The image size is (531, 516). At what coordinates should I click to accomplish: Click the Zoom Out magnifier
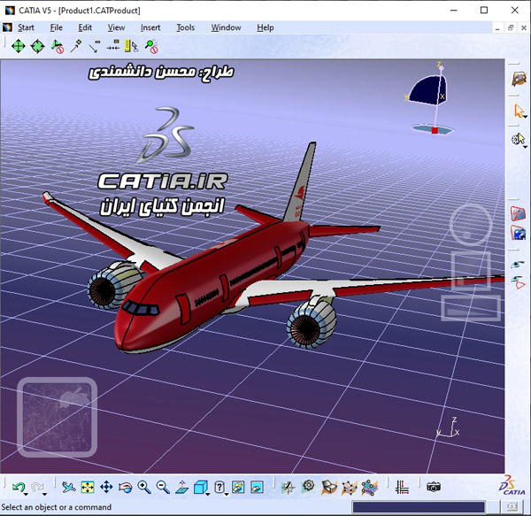[163, 487]
